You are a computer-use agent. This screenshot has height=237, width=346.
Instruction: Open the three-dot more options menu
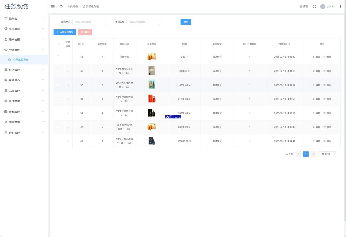(340, 6)
